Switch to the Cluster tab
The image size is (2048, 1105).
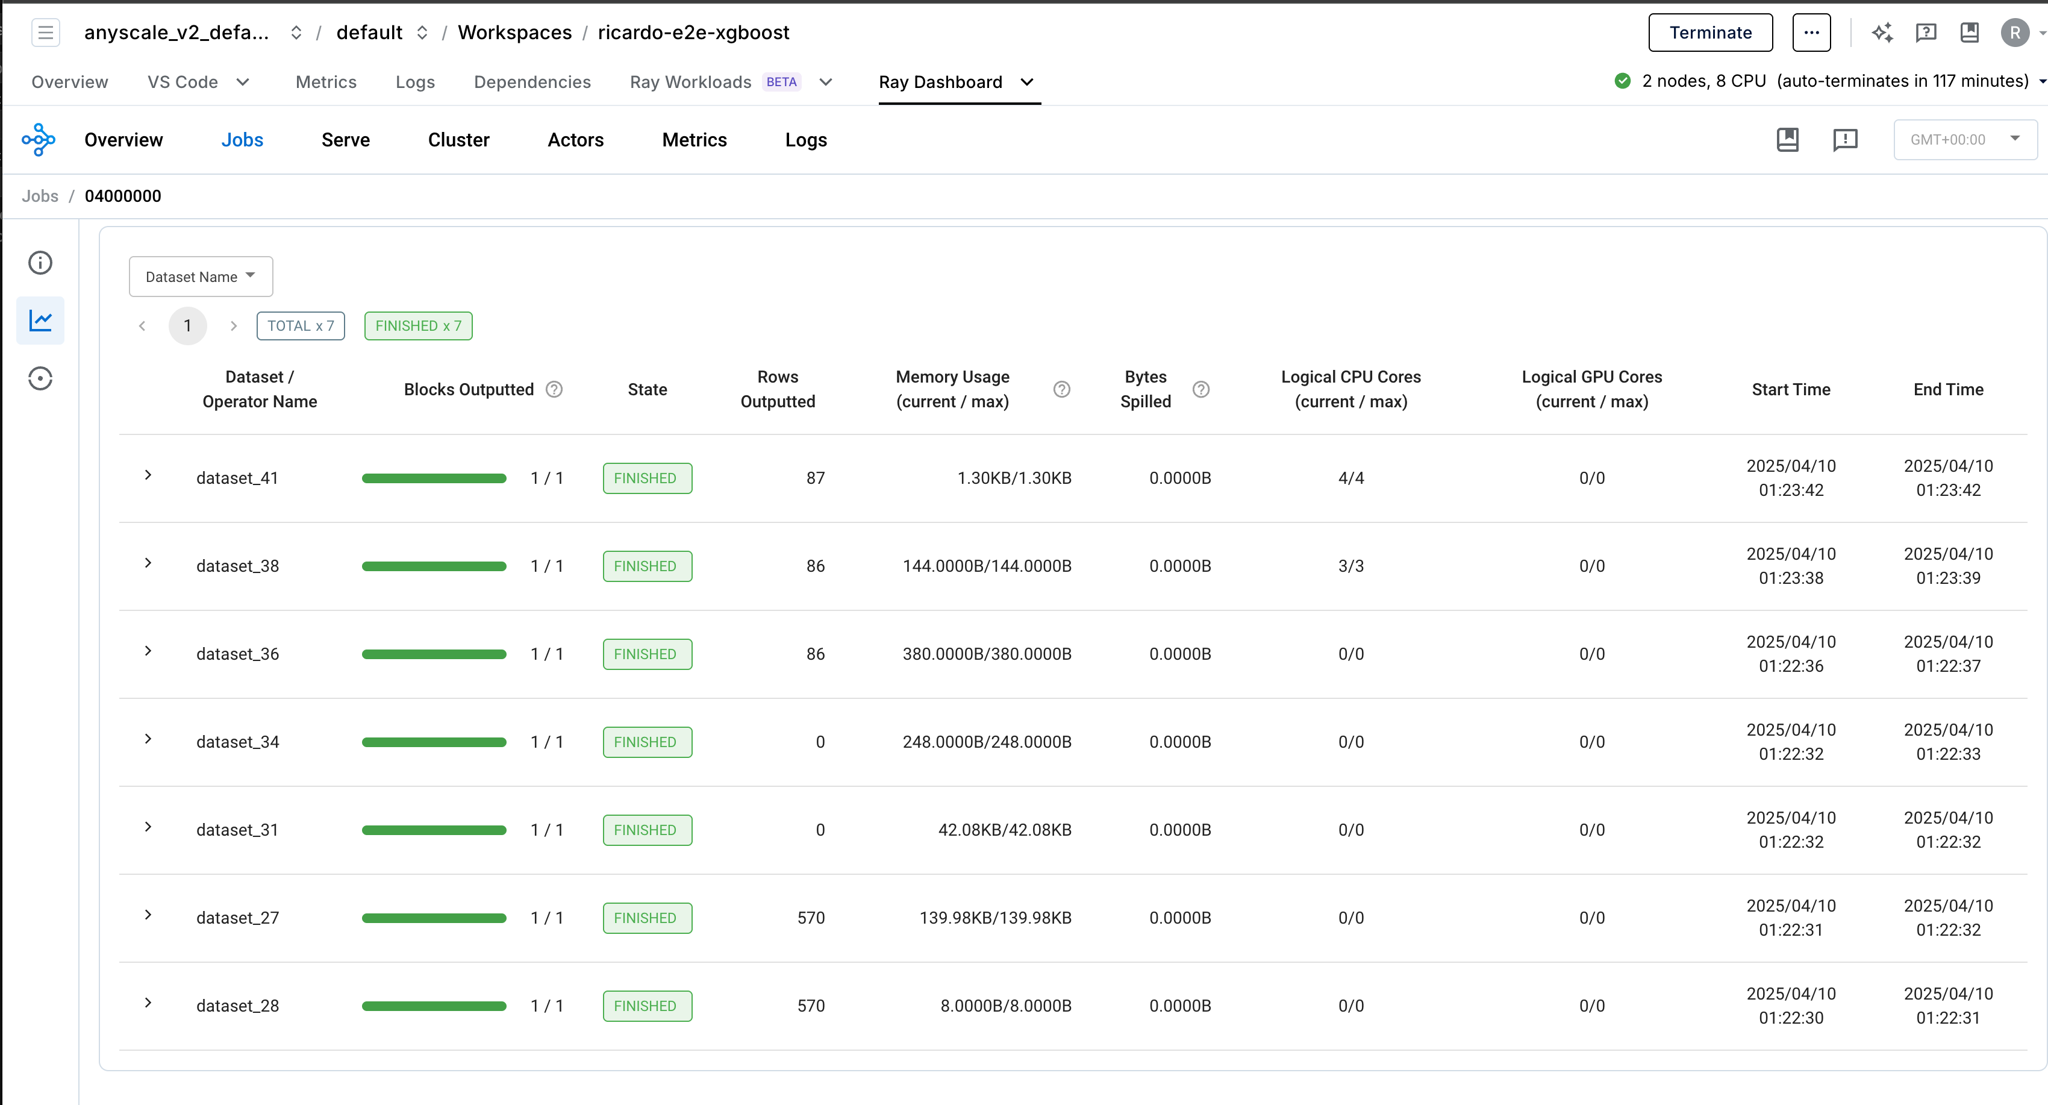click(459, 140)
